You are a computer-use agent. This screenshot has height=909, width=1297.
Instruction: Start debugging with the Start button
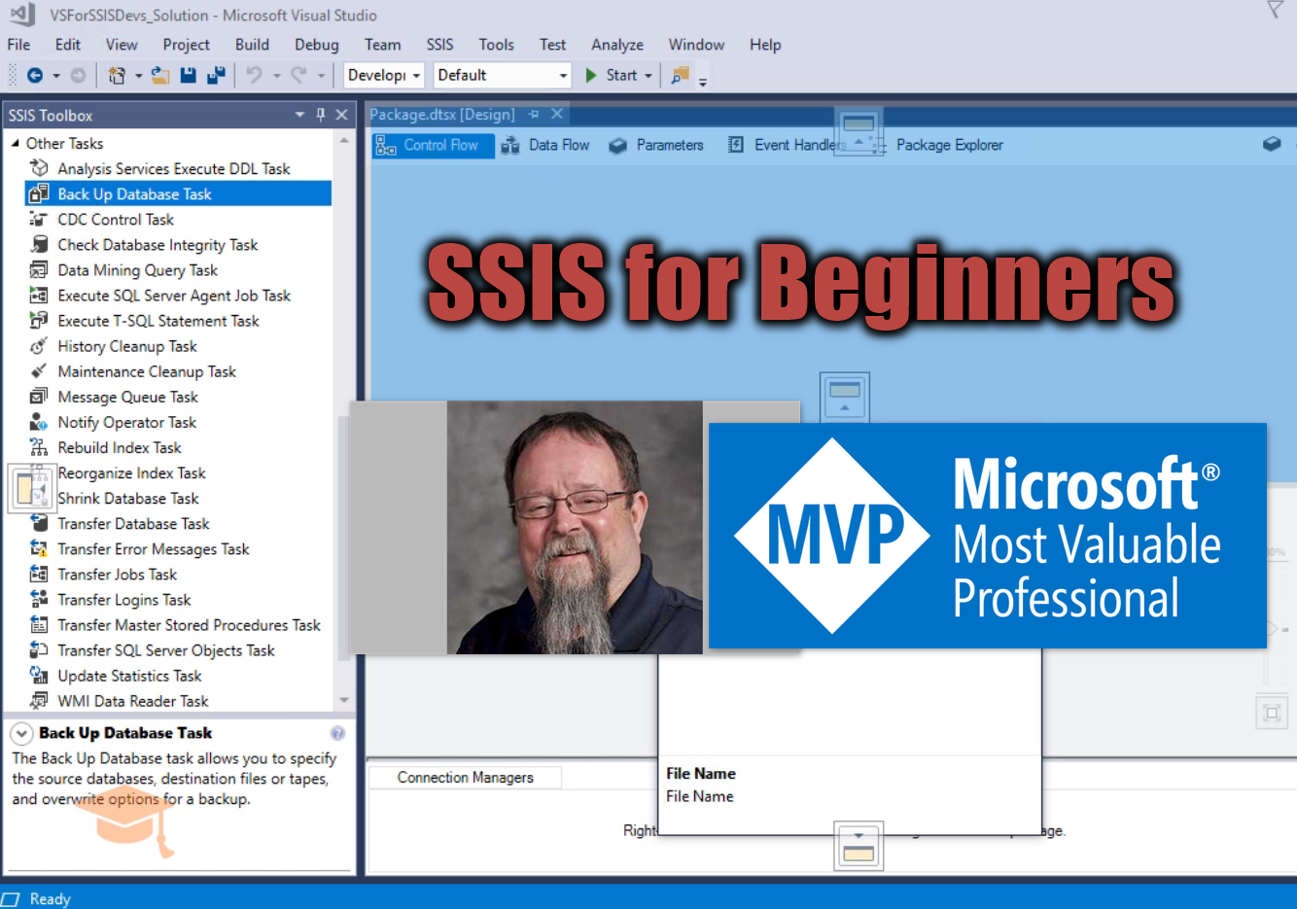612,75
